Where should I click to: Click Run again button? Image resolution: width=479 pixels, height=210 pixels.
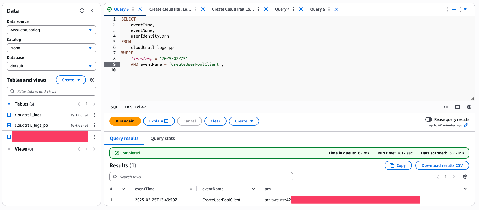click(x=125, y=121)
